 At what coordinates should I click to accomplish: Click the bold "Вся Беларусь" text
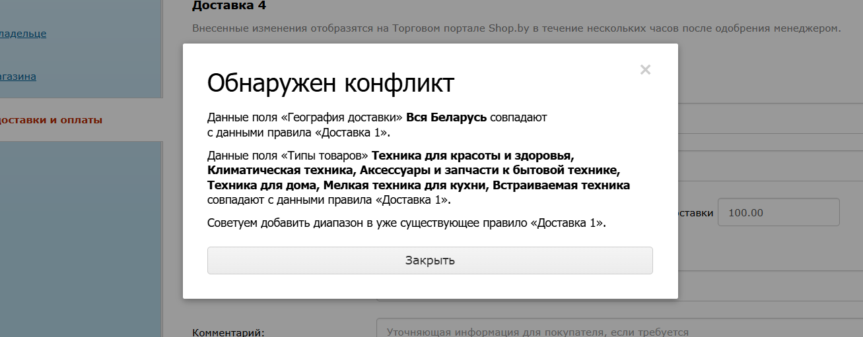pos(446,117)
